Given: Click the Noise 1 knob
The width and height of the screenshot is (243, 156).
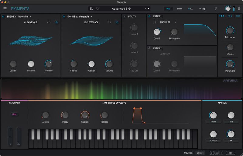Looking at the screenshot, I should 134,28.
